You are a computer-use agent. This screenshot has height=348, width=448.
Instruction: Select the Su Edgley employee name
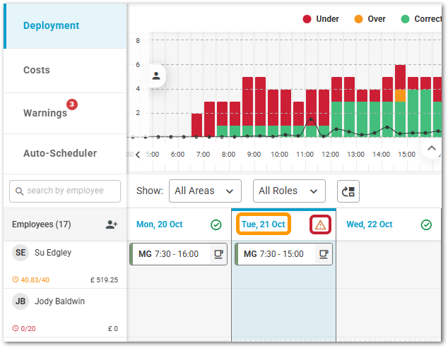[53, 253]
